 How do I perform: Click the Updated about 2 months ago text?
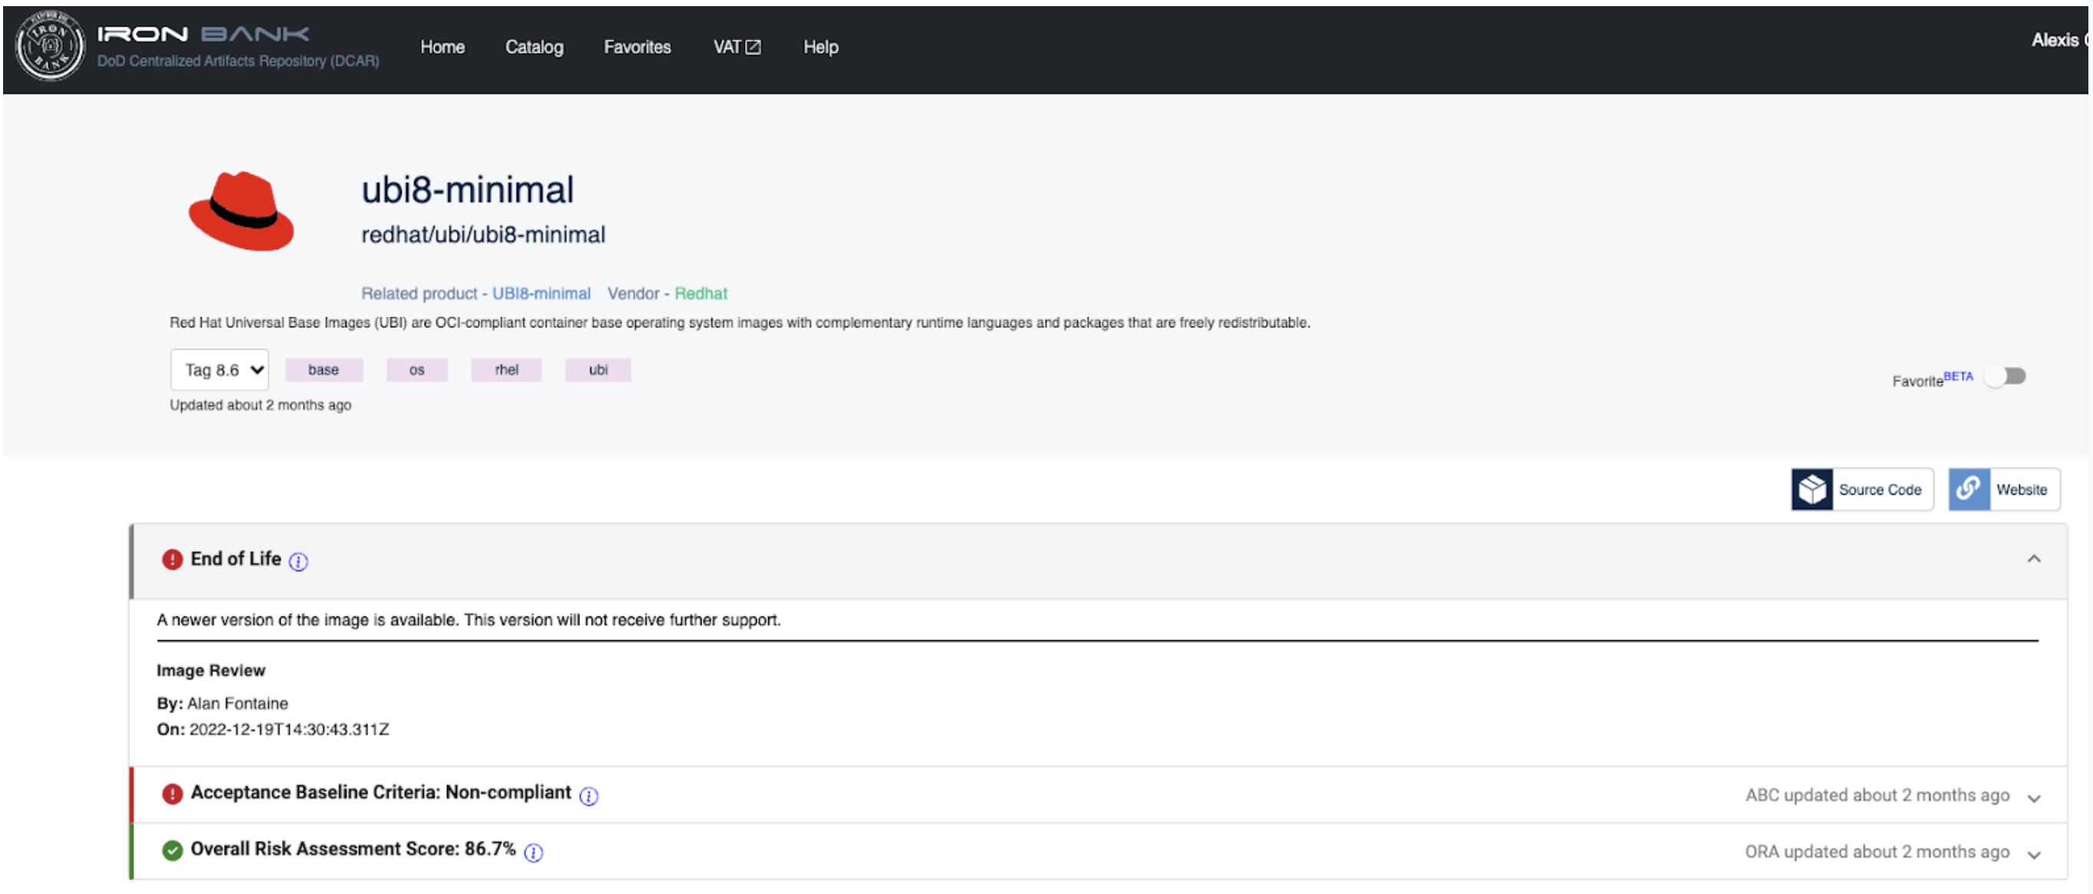coord(260,405)
